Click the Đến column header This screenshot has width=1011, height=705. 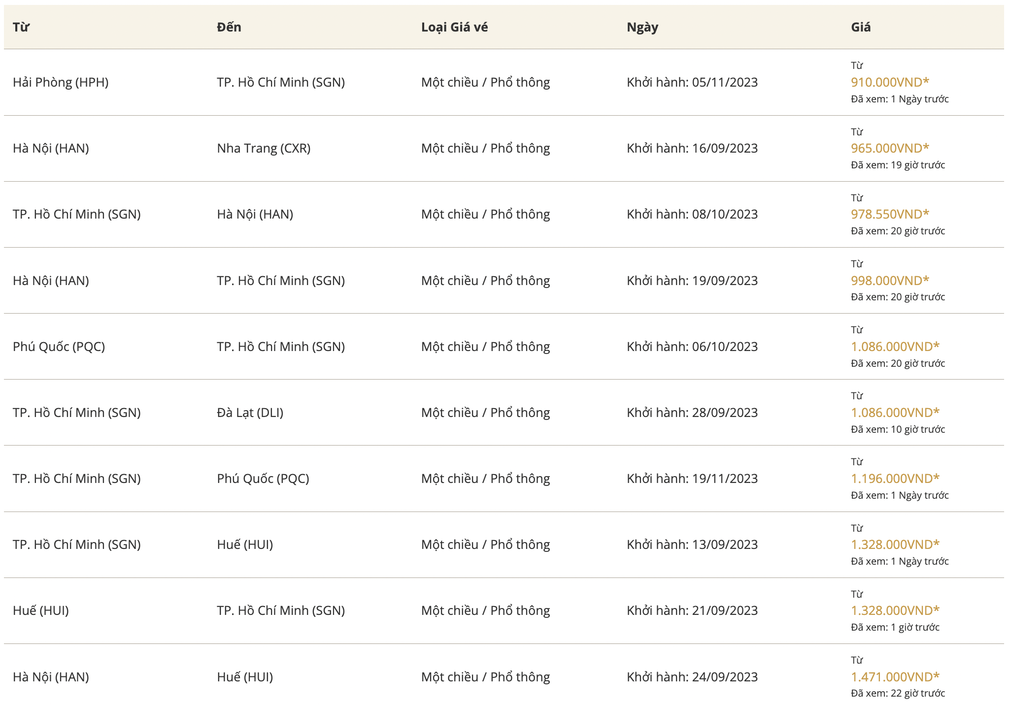click(229, 27)
